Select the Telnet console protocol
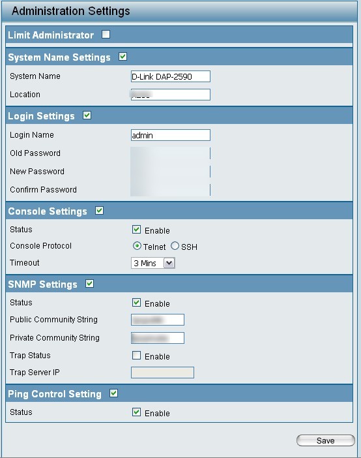Image resolution: width=361 pixels, height=458 pixels. 137,246
